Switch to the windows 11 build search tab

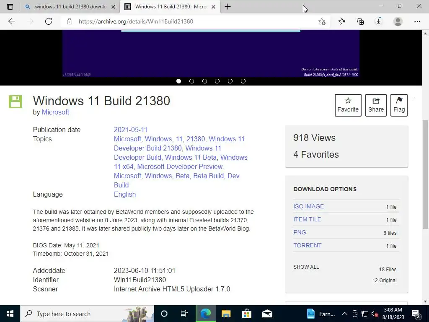pos(70,7)
